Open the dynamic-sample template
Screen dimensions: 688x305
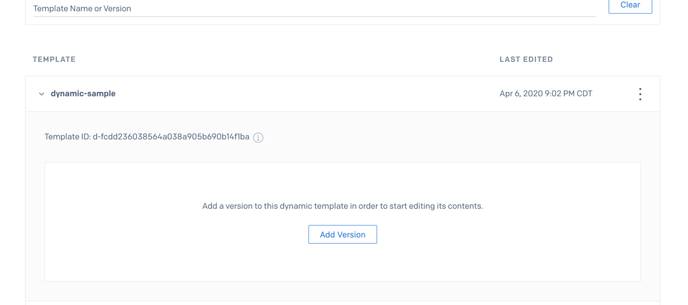[83, 94]
